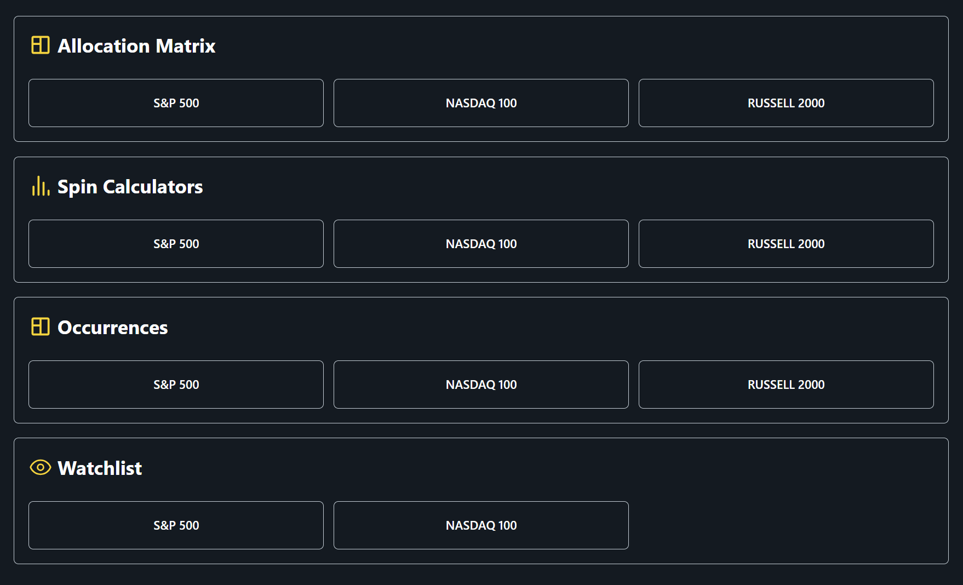The height and width of the screenshot is (585, 963).
Task: Open the NASDAQ 100 Watchlist
Action: (481, 525)
